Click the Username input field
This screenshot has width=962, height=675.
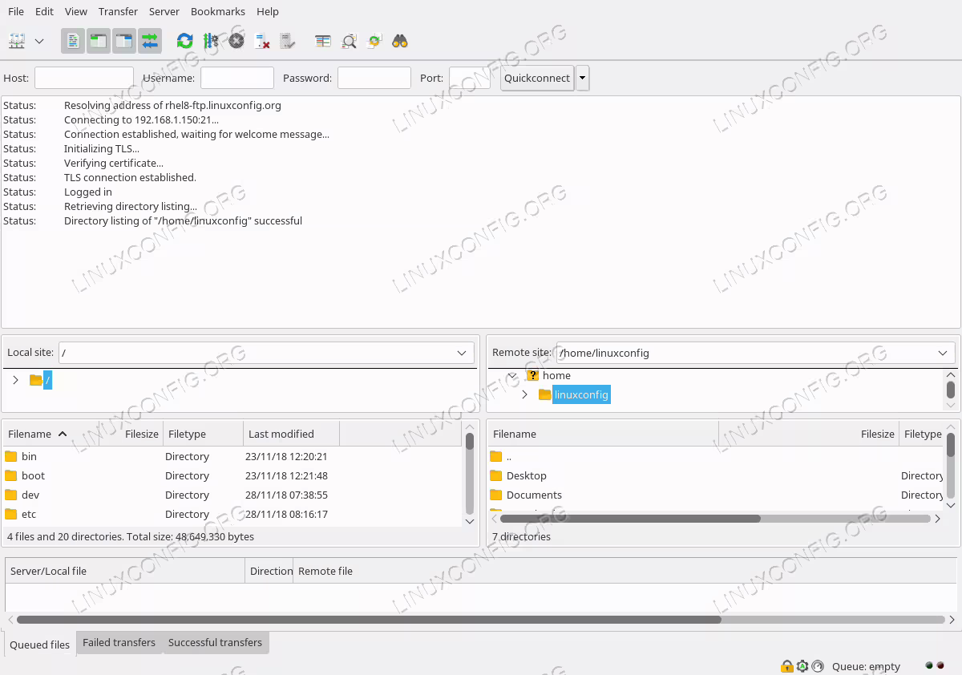point(237,78)
